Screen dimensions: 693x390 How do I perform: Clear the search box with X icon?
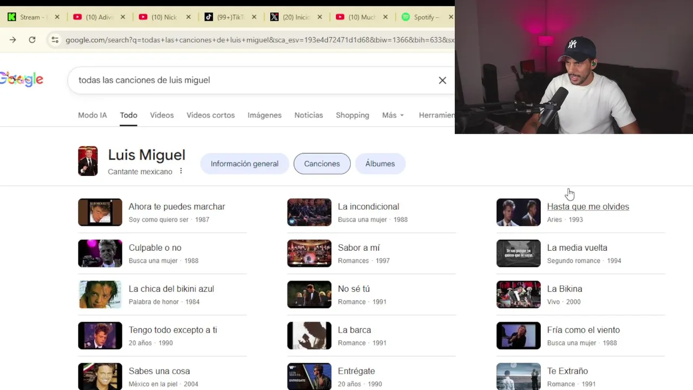[442, 80]
